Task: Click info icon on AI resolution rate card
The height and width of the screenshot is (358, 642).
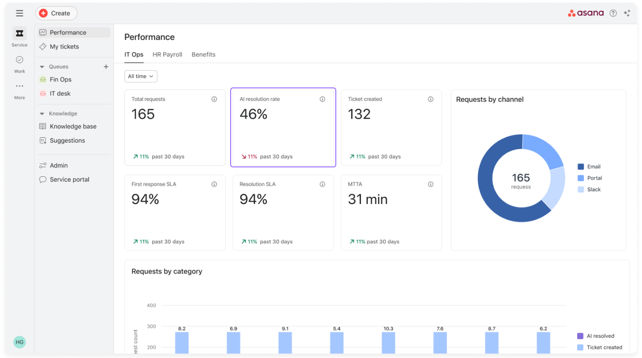Action: [x=322, y=99]
